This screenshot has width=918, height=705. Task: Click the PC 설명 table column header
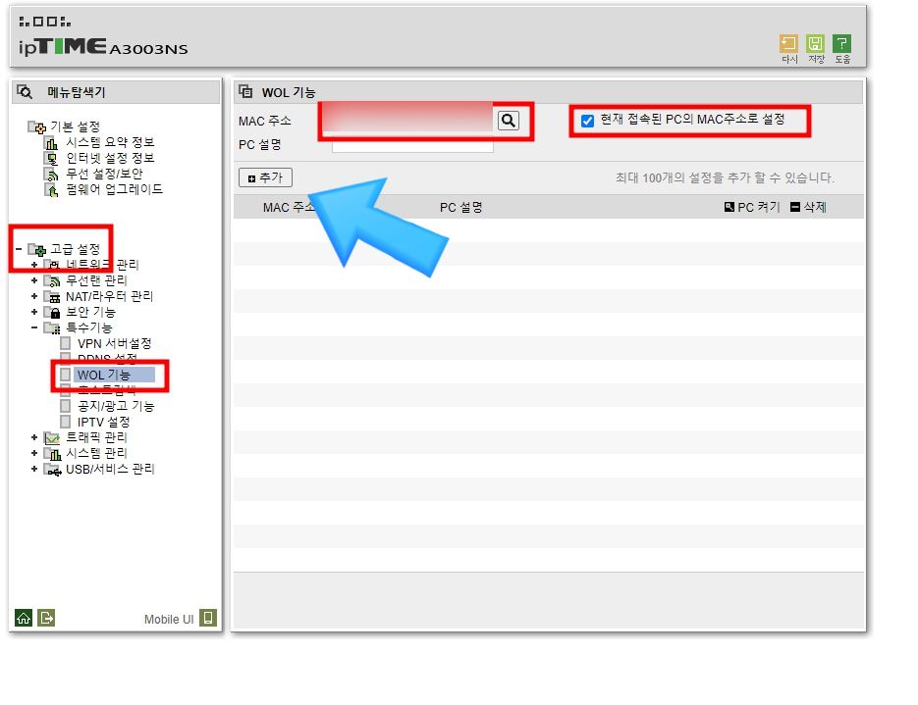pyautogui.click(x=461, y=208)
